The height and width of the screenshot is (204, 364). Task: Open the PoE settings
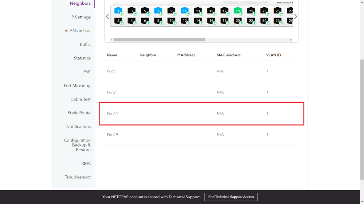(x=87, y=72)
